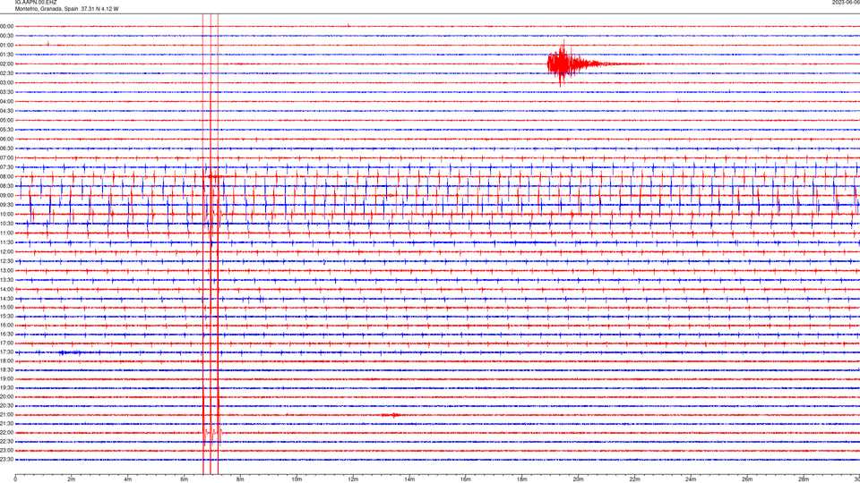Select the '00:00' time row label
The height and width of the screenshot is (483, 860).
tap(6, 26)
